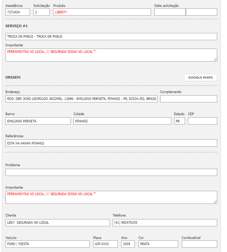Grab resize handle of Importante box below Problema
The width and height of the screenshot is (227, 252).
point(215,201)
